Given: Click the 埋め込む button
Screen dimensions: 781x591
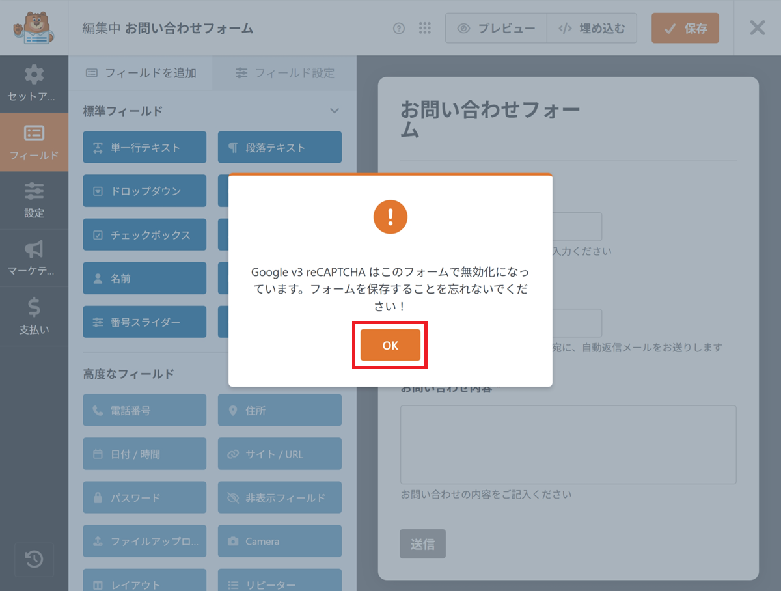Looking at the screenshot, I should tap(592, 29).
